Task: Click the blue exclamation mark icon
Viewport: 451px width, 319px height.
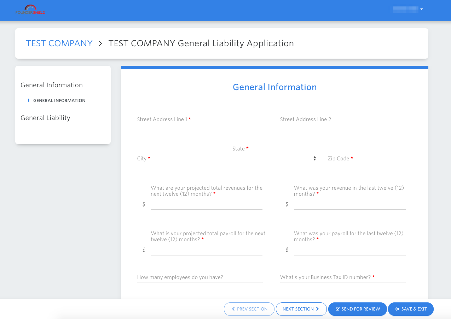Action: tap(29, 101)
